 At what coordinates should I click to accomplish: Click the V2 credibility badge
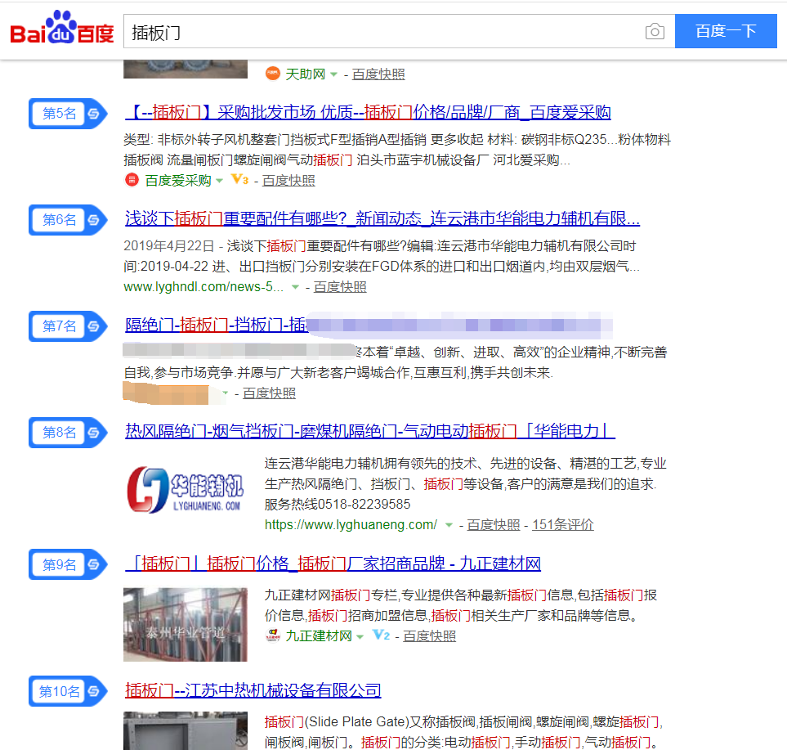(381, 635)
